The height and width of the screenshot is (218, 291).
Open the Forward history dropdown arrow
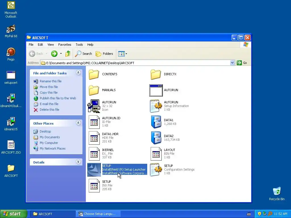tap(61, 54)
